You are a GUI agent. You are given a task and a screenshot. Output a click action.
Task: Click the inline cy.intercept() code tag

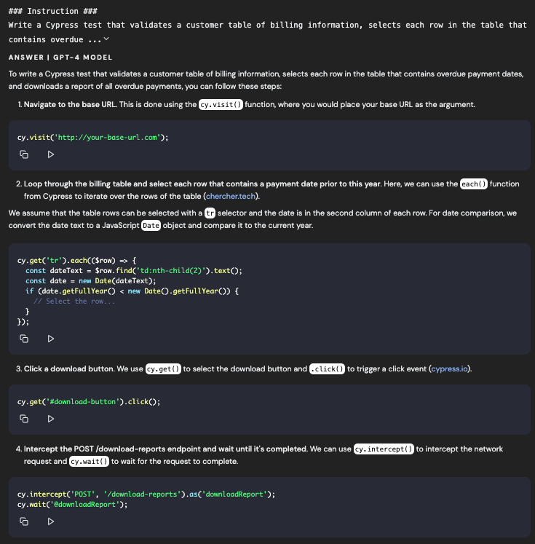click(x=383, y=449)
